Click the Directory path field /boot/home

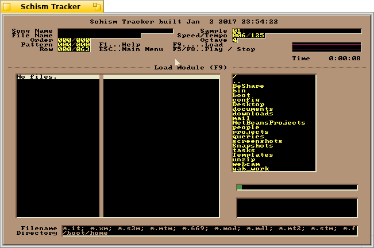[210, 233]
